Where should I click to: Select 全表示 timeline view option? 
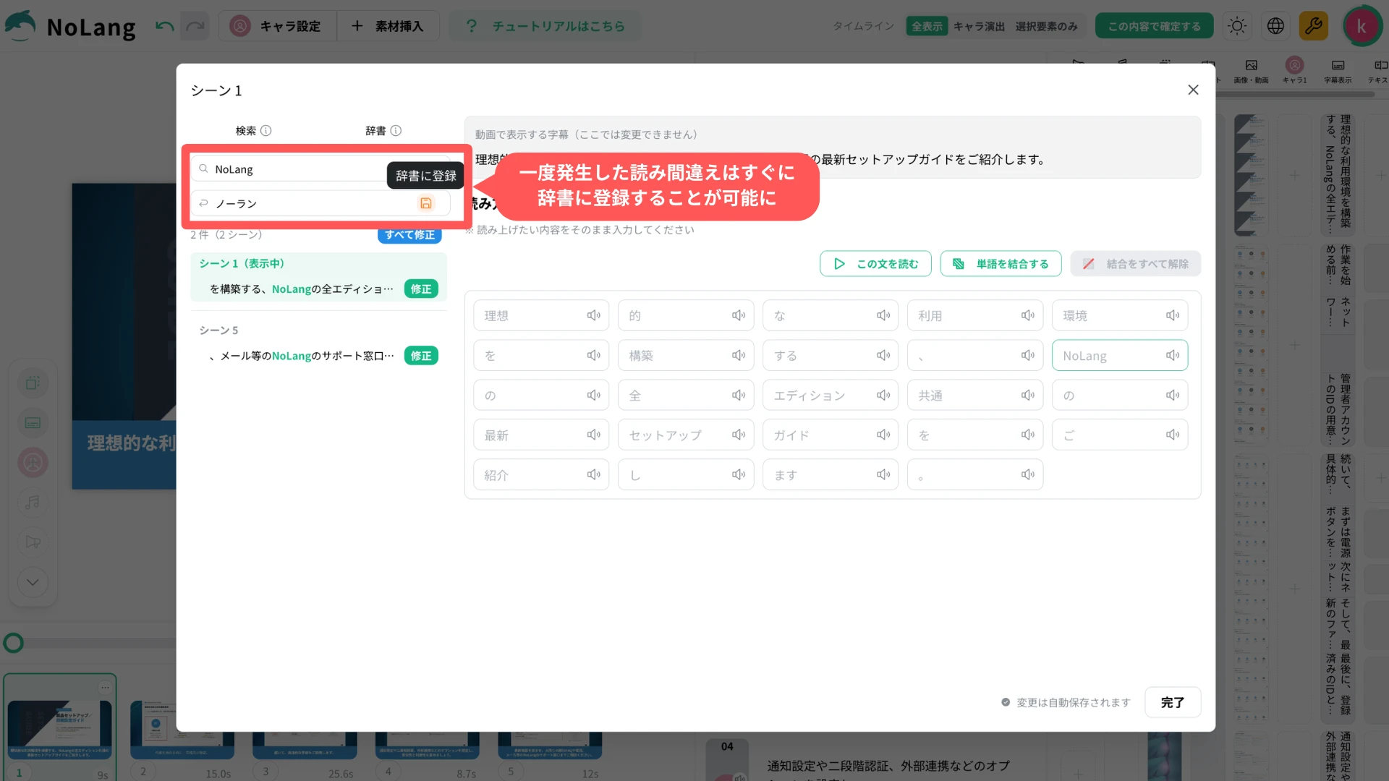coord(927,26)
